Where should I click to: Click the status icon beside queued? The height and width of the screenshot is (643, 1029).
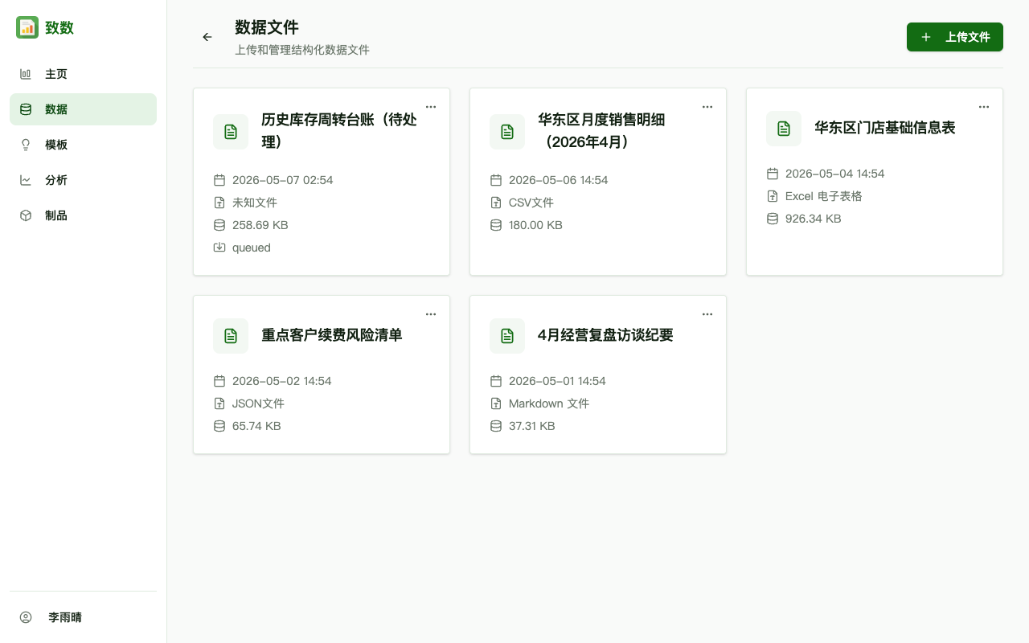219,248
